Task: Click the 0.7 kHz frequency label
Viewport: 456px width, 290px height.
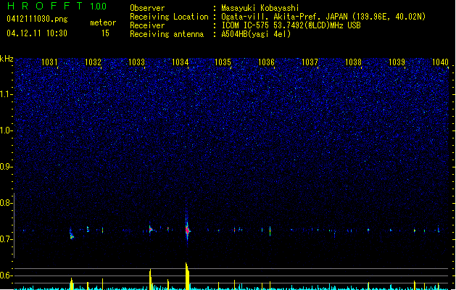Action: 7,239
